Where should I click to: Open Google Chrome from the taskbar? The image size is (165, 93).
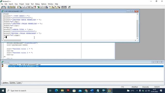pyautogui.click(x=86, y=91)
